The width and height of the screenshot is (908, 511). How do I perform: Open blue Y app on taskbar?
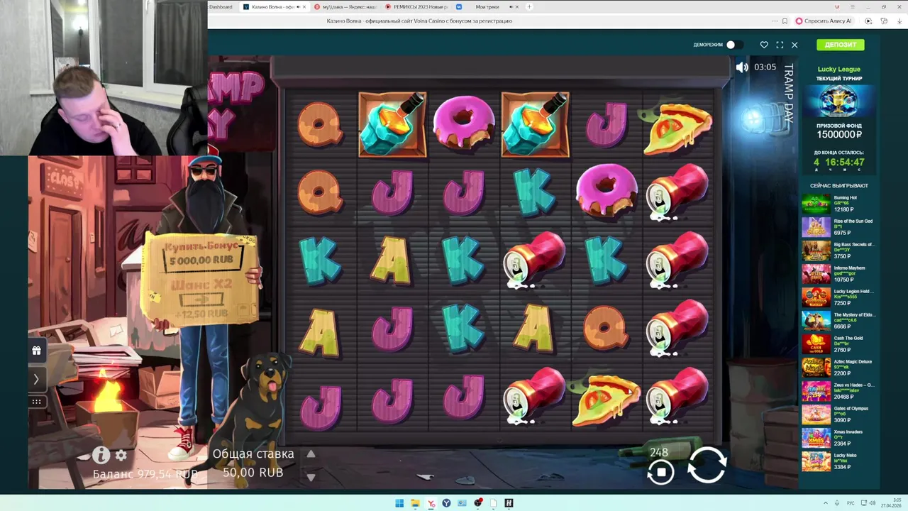coord(446,503)
